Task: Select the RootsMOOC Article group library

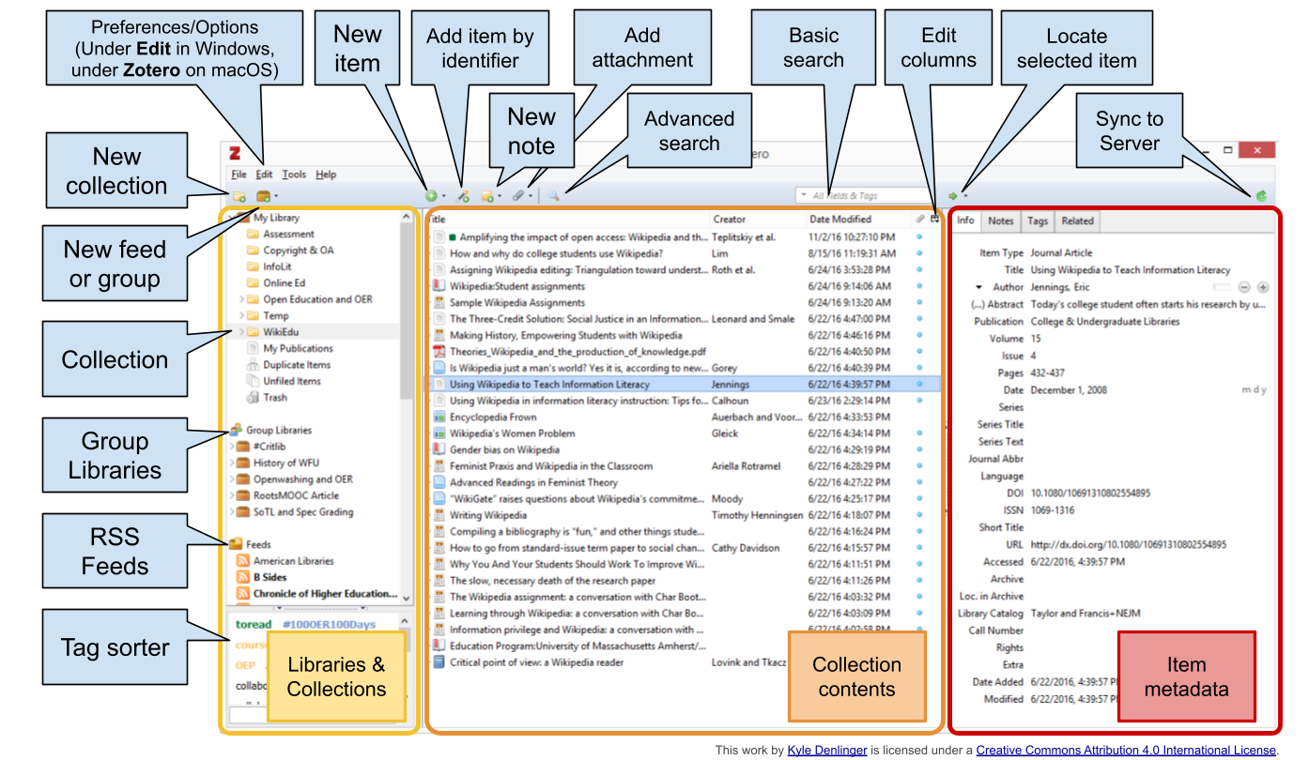Action: coord(296,495)
